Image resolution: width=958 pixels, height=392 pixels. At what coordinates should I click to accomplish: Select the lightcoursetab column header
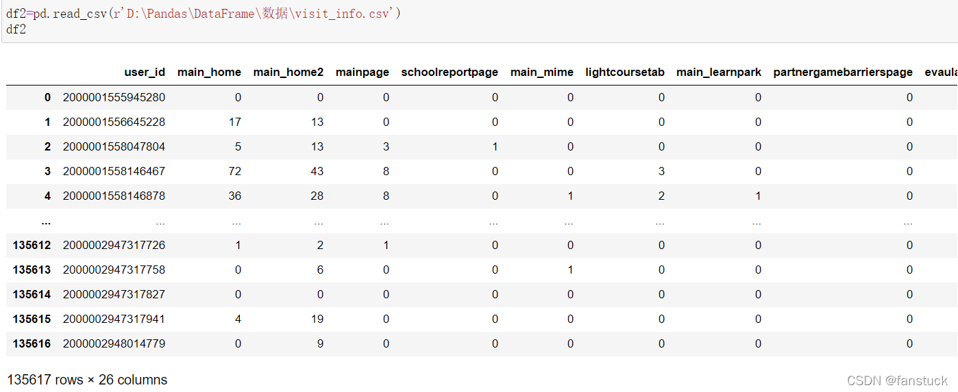[625, 72]
